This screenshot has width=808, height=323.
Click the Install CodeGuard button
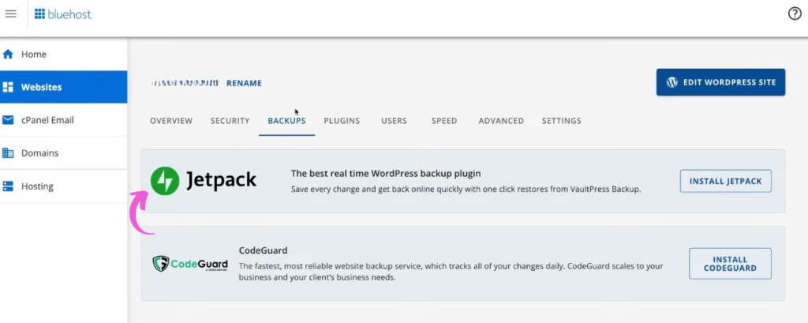click(730, 264)
